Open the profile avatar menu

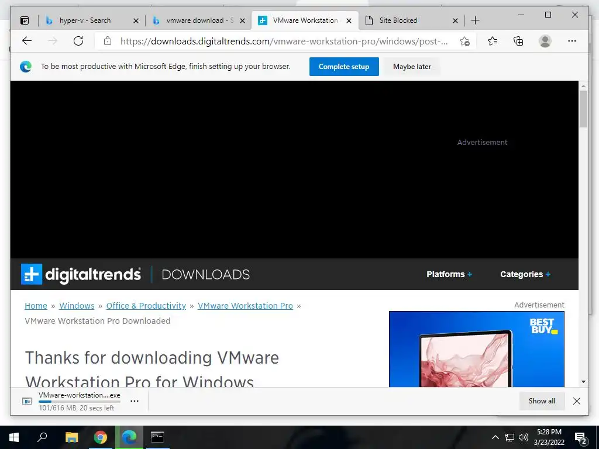[545, 41]
